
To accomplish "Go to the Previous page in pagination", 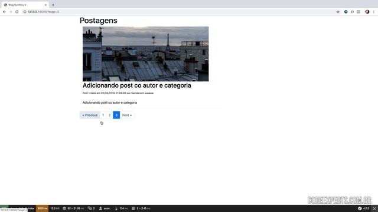I will [90, 115].
